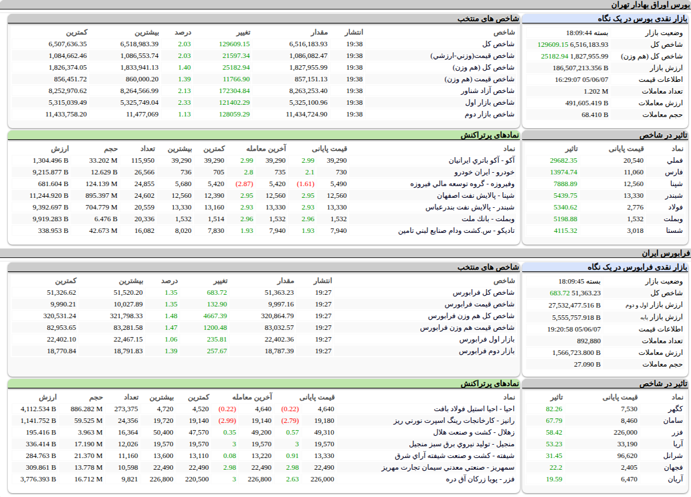This screenshot has height=497, width=691.
Task: Open the شستا symbol link
Action: coord(674,231)
